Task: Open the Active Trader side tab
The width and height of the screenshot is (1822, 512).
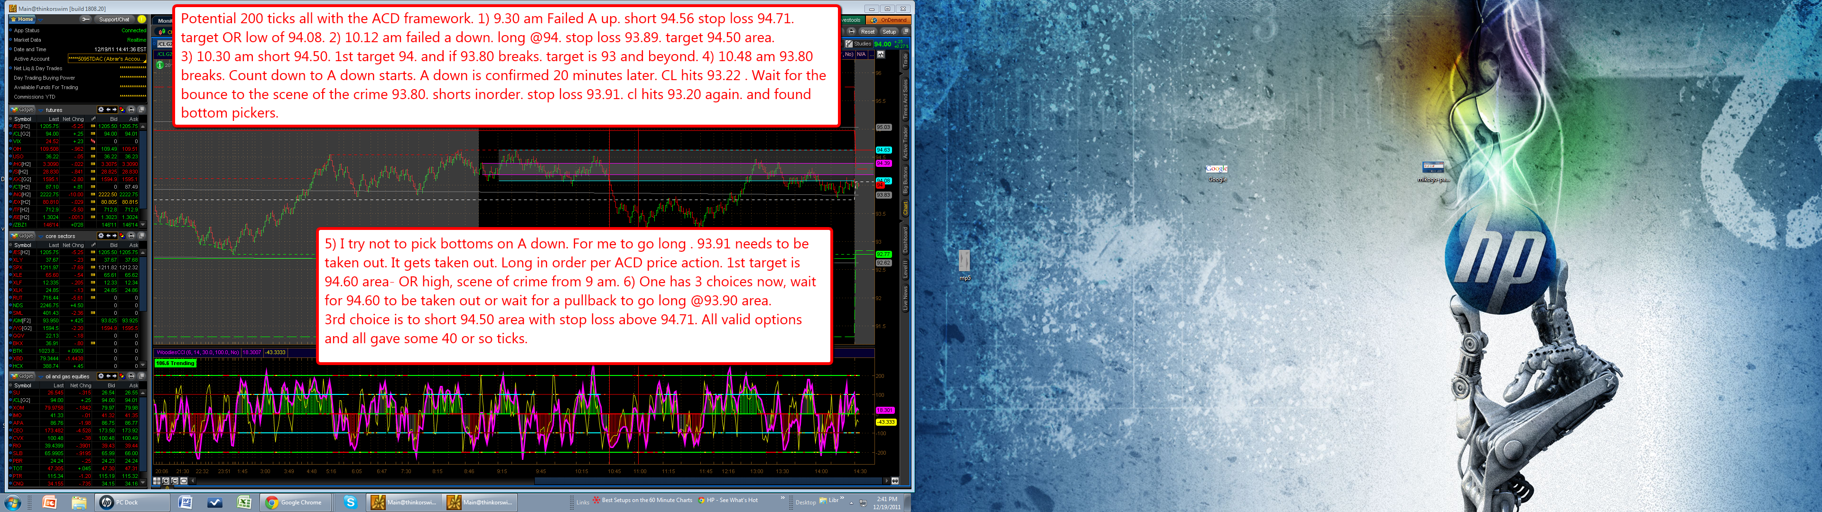Action: tap(905, 143)
